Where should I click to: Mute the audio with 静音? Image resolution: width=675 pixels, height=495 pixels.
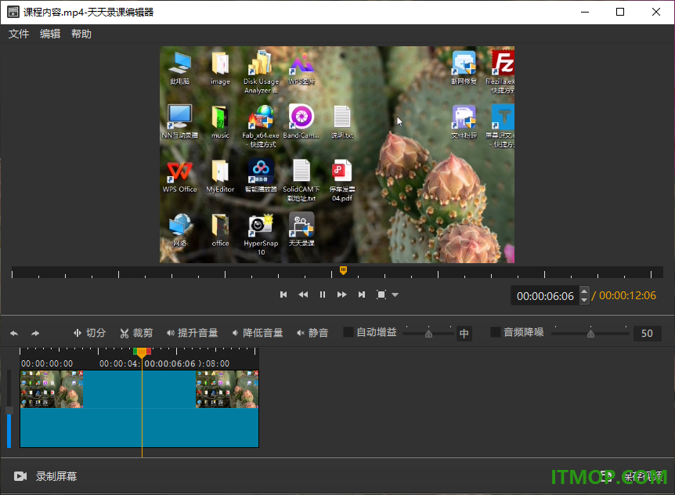(x=312, y=333)
